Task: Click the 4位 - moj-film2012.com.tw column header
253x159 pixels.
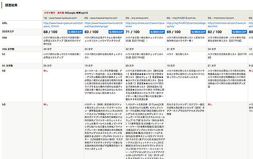Action: click(x=181, y=18)
